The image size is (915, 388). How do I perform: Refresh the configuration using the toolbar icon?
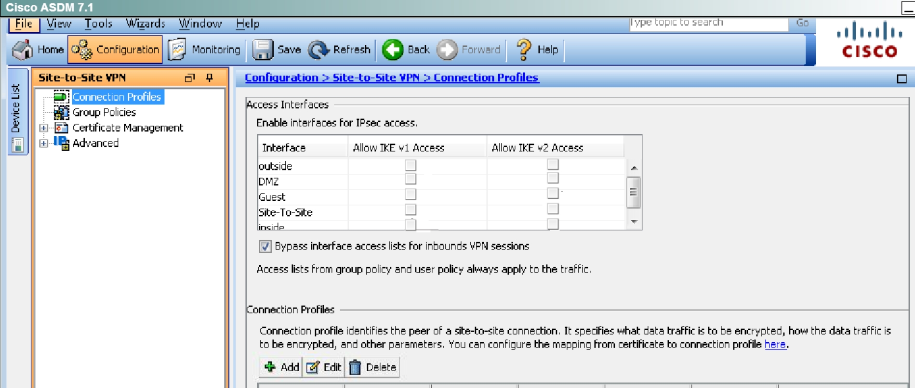tap(318, 50)
